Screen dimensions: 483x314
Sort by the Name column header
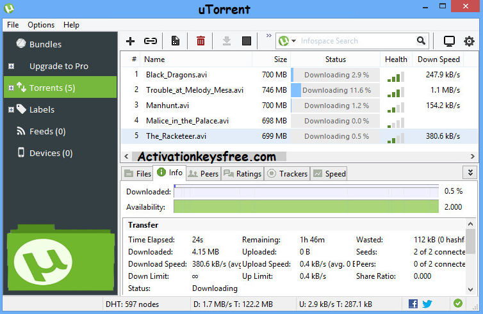pyautogui.click(x=196, y=59)
